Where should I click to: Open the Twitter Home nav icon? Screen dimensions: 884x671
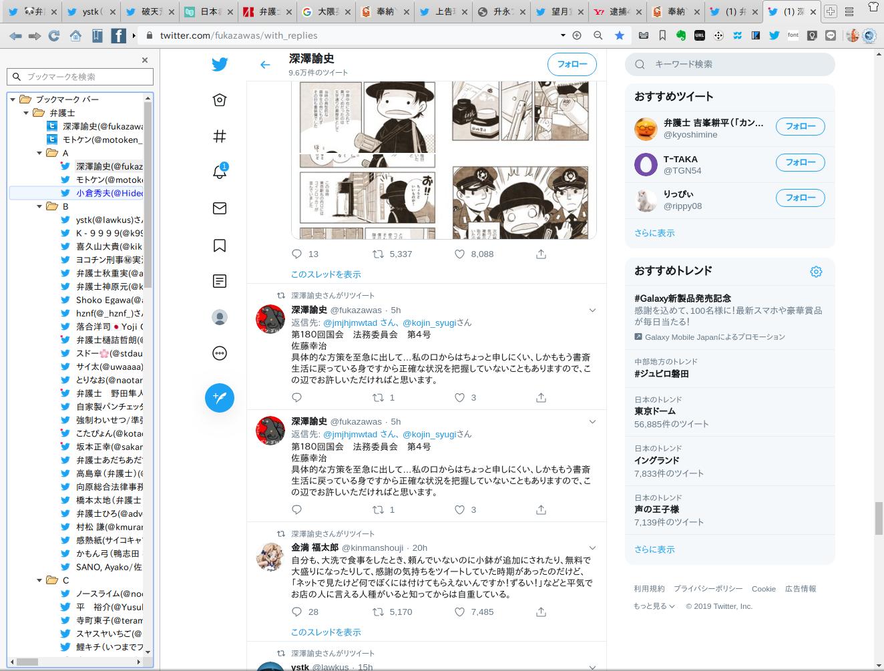coord(220,100)
